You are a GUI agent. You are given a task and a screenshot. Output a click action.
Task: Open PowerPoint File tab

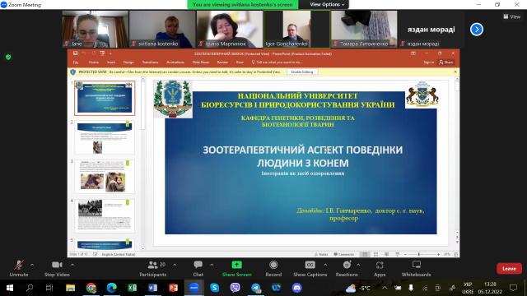click(76, 62)
